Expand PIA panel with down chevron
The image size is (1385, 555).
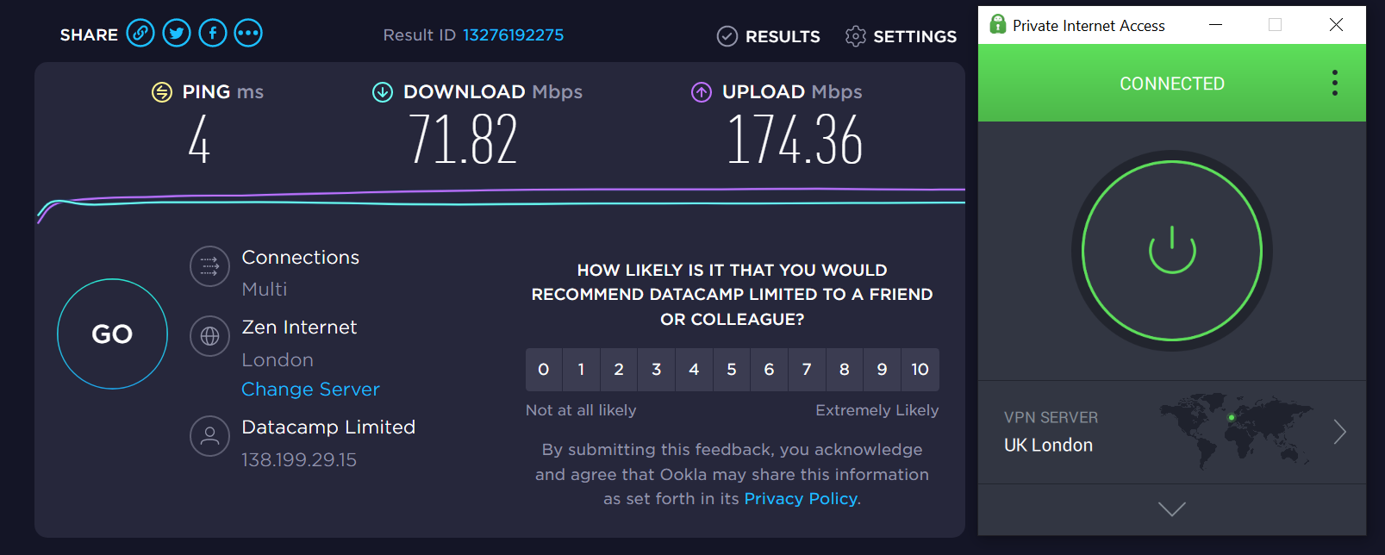(1172, 509)
